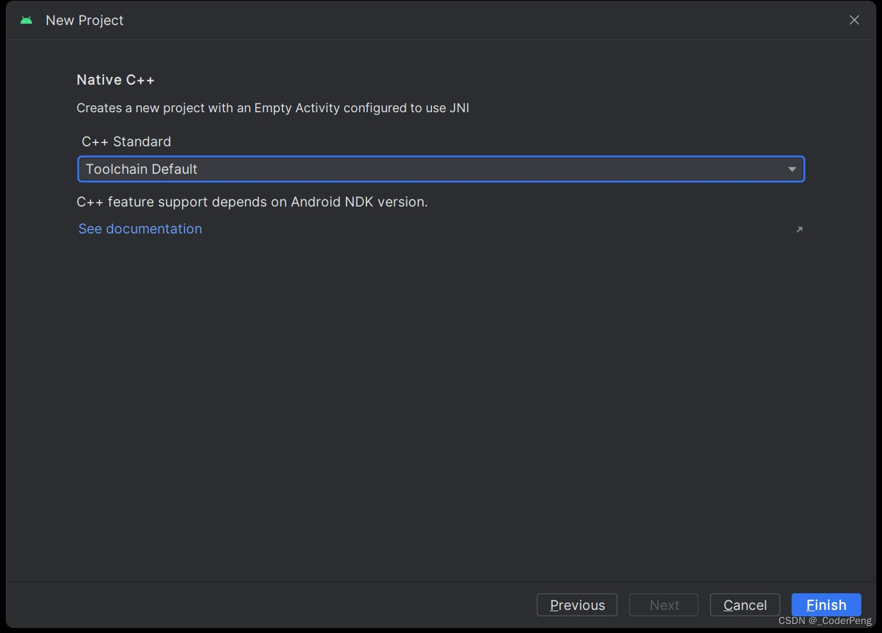The image size is (882, 633).
Task: Click the Empty Activity JNI description text
Action: tap(273, 108)
